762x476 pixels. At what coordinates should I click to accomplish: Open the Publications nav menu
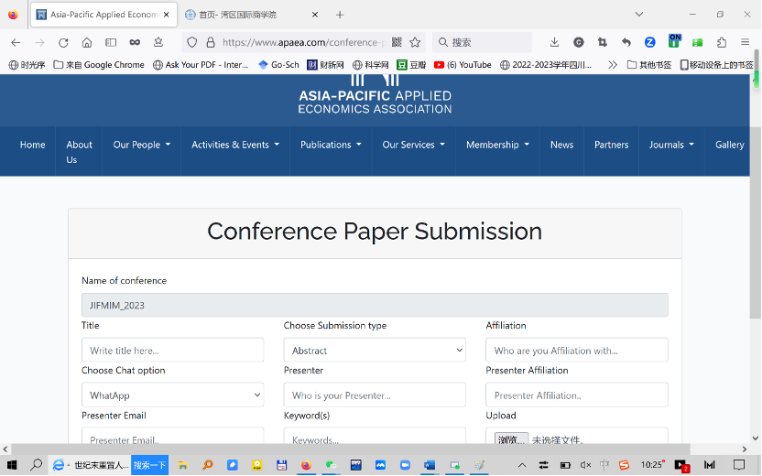point(331,145)
